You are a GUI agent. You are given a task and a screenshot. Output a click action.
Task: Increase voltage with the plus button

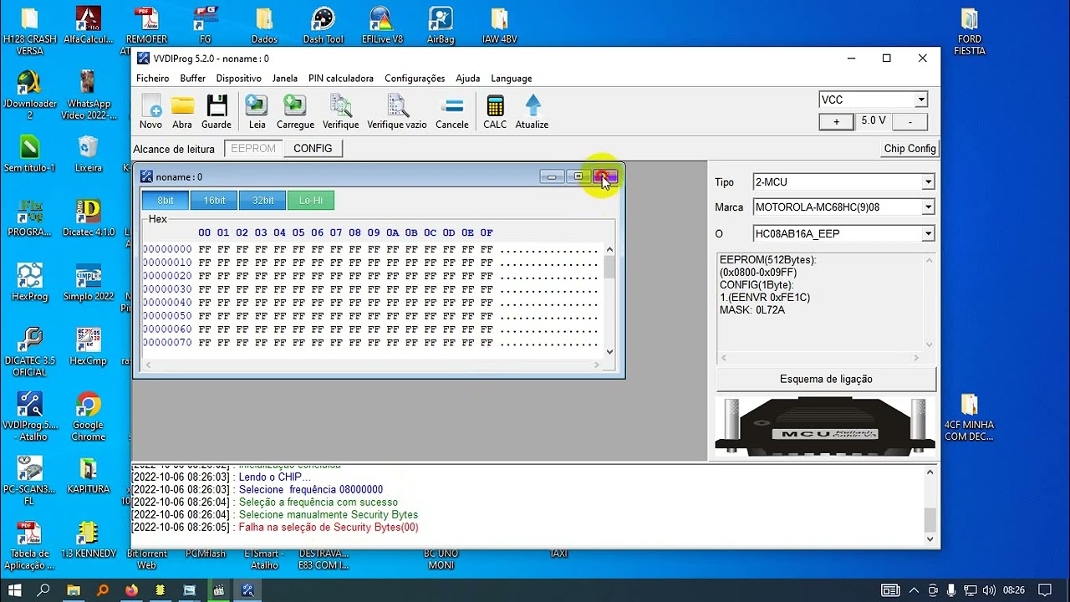(x=836, y=122)
